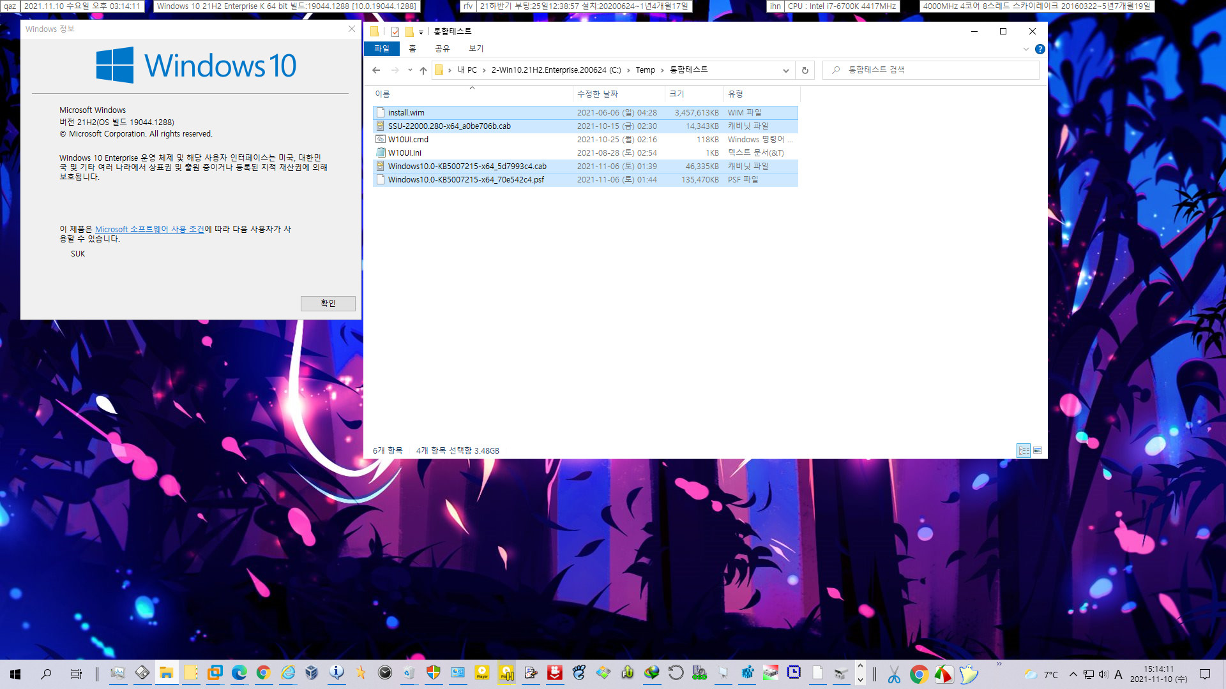The width and height of the screenshot is (1226, 689).
Task: Click the 통합테스트 검색 search box
Action: point(931,70)
